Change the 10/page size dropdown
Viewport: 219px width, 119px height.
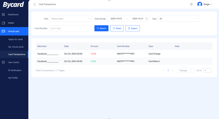click(186, 70)
